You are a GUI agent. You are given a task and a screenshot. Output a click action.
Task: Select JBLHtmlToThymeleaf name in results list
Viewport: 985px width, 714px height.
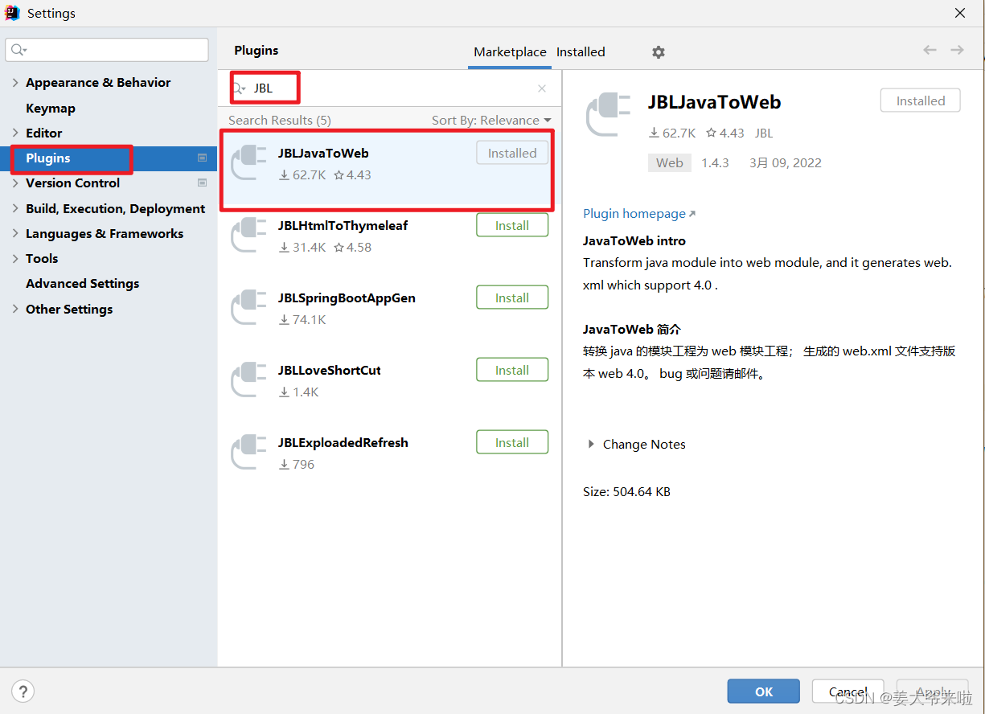coord(343,225)
